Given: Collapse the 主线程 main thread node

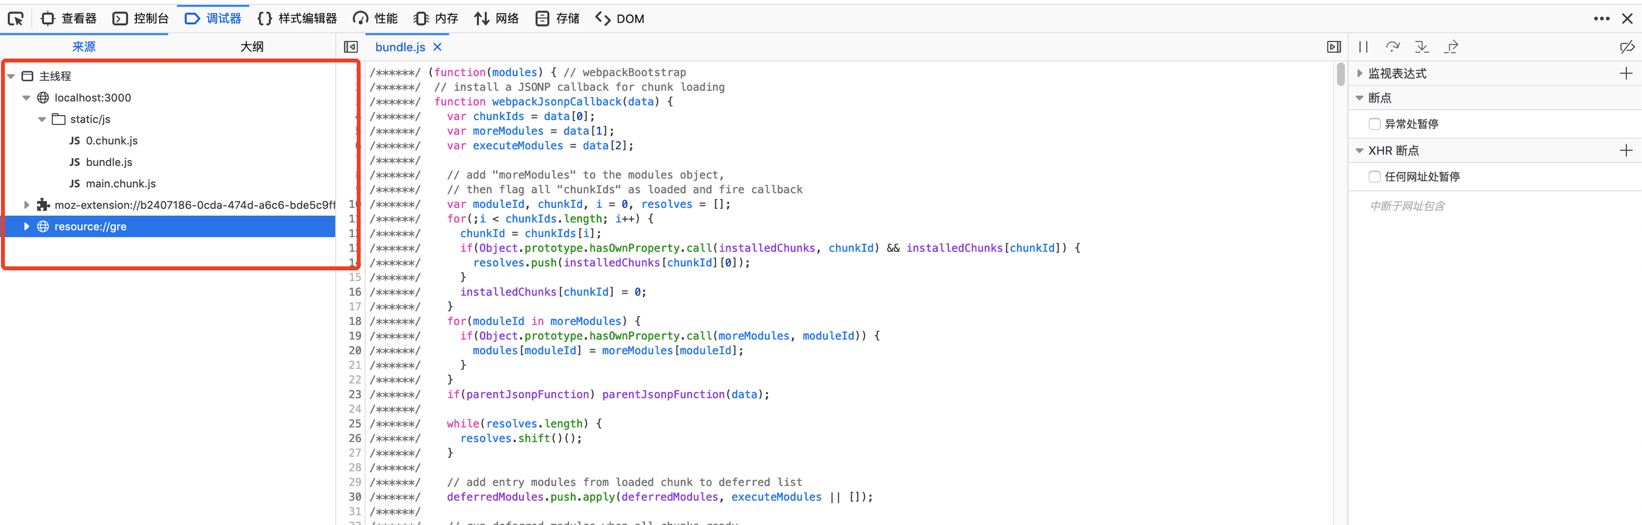Looking at the screenshot, I should click(11, 76).
